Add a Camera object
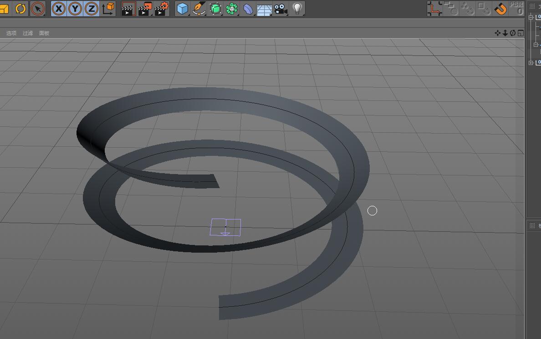The height and width of the screenshot is (339, 541). tap(281, 9)
